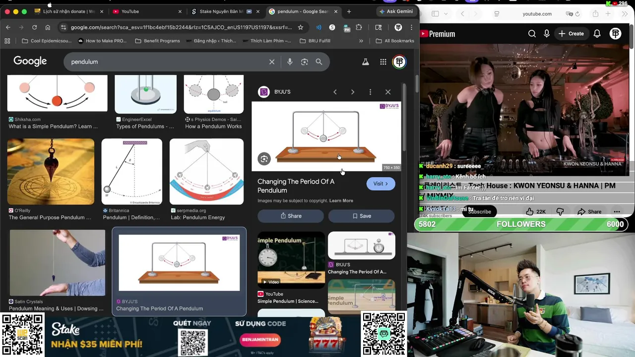Click the Visit button for BYJU'S image
This screenshot has height=357, width=635.
click(x=381, y=183)
